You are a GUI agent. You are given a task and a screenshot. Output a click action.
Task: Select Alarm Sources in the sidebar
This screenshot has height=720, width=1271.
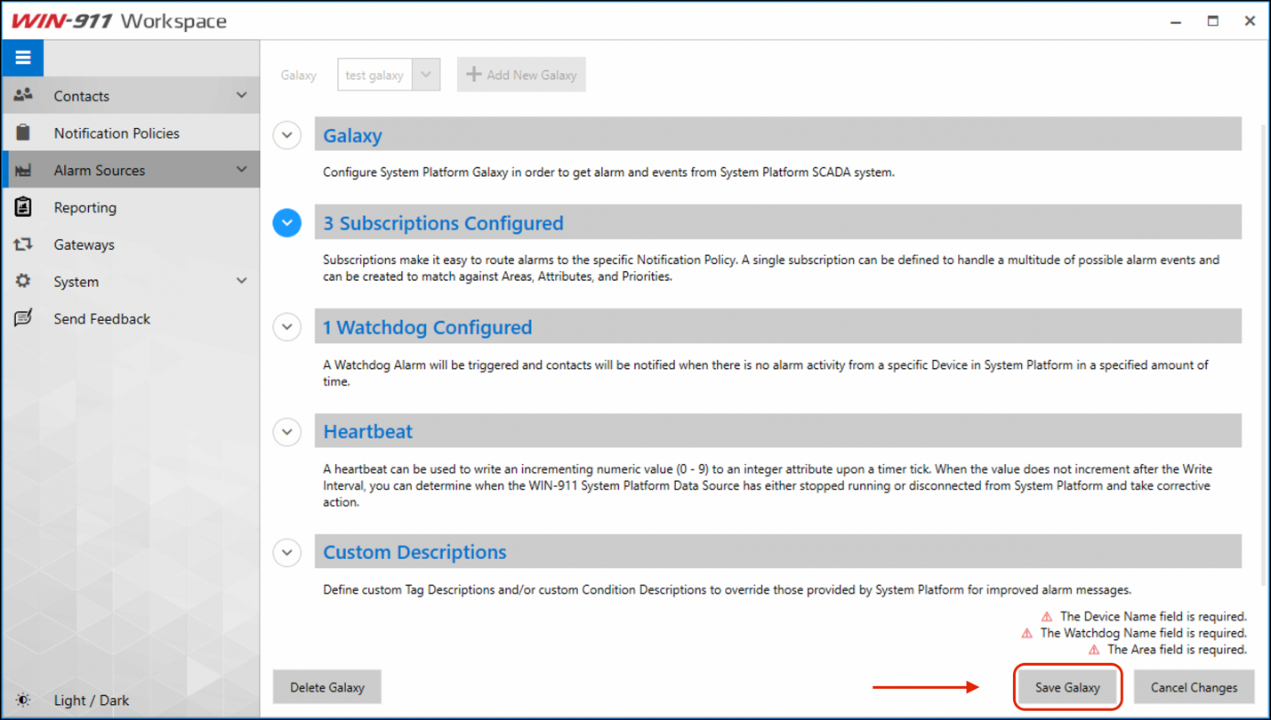(132, 170)
